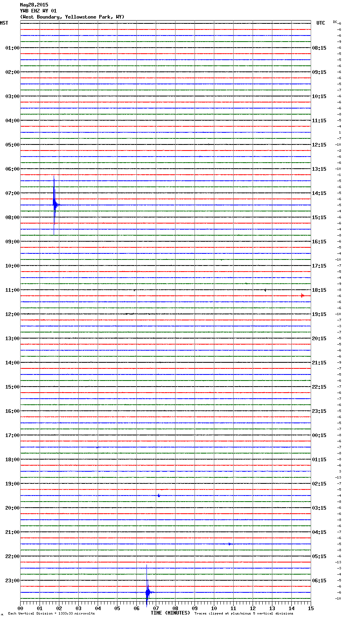This screenshot has width=343, height=619.
Task: Click the 08:15 UTC time label
Action: 319,48
